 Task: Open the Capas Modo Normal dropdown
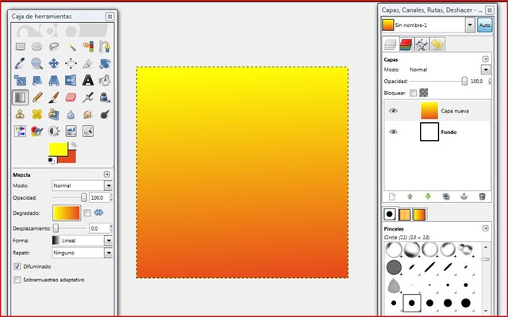tap(486, 70)
